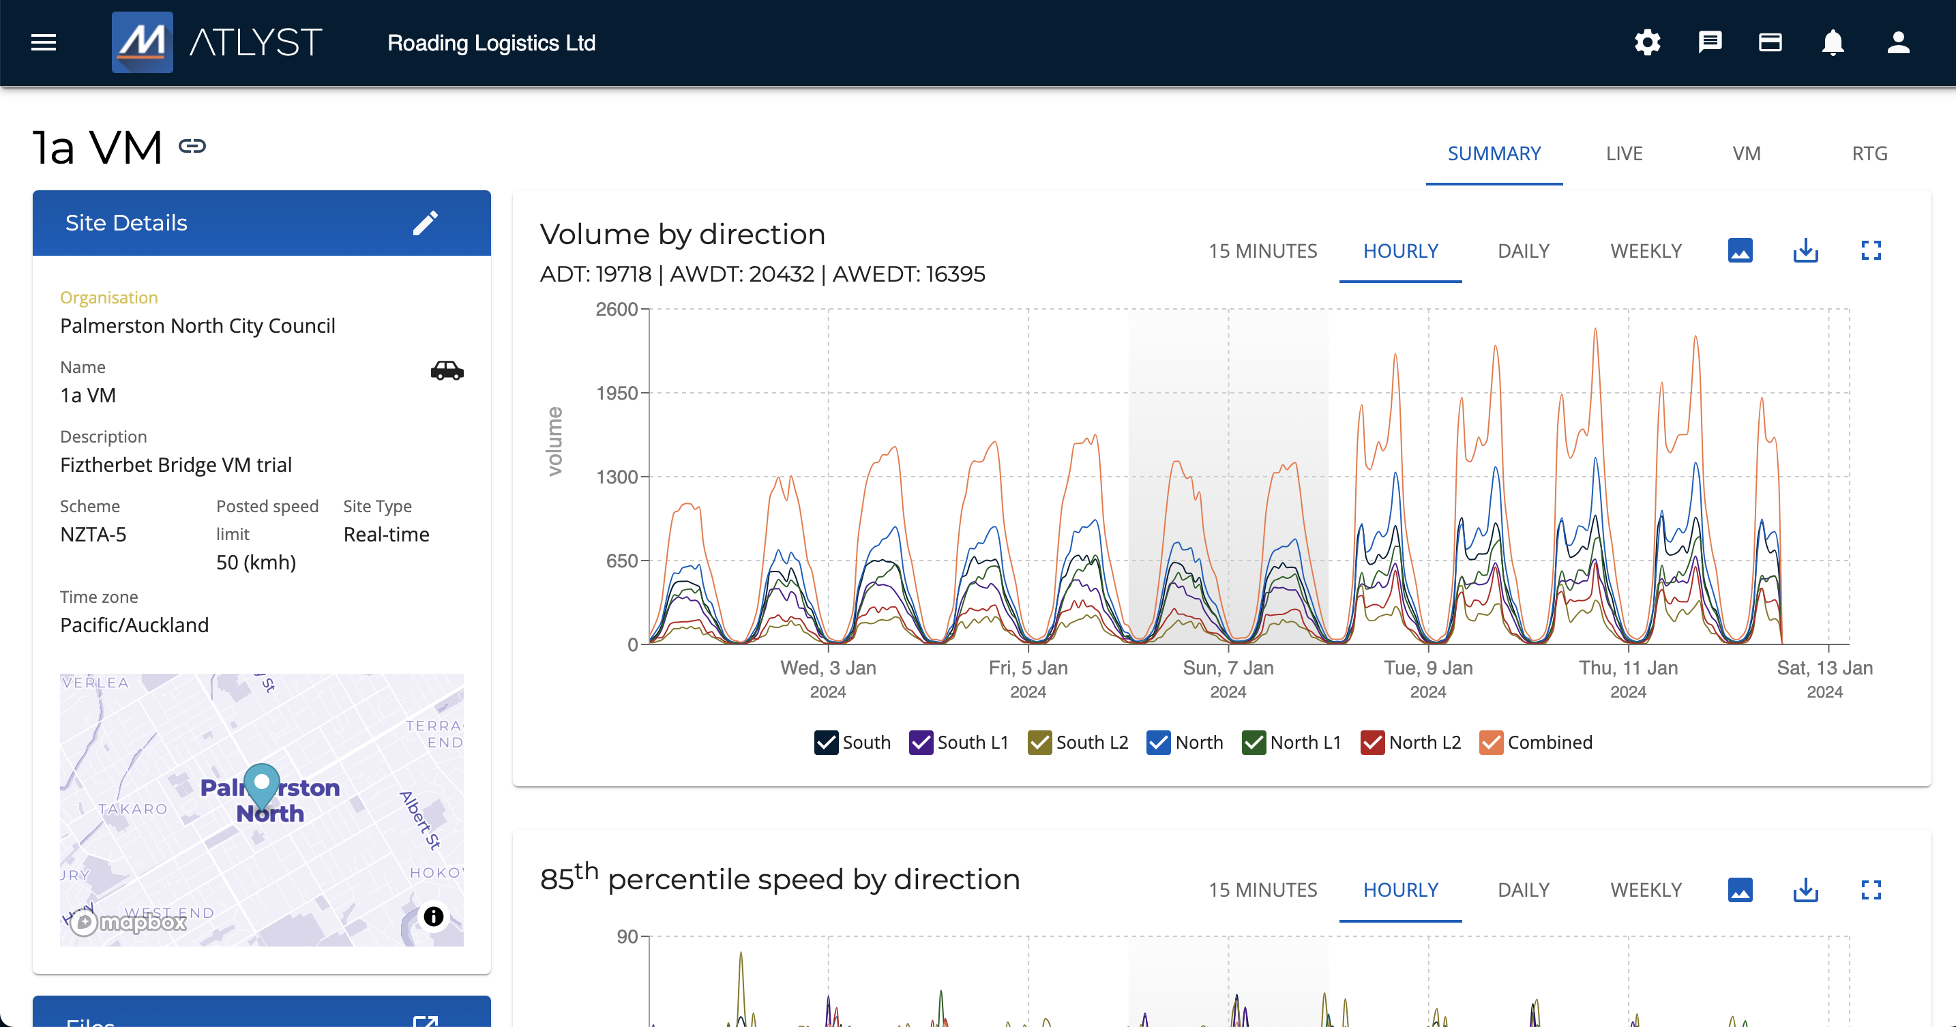1956x1027 pixels.
Task: Toggle North L2 series checkbox
Action: 1372,741
